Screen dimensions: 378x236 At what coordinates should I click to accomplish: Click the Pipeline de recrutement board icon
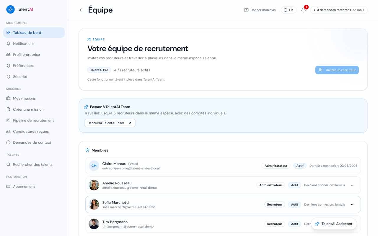click(8, 120)
